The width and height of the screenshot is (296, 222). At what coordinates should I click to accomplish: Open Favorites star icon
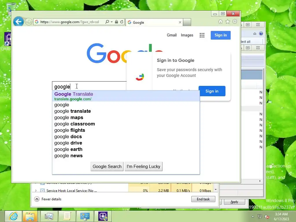[x=227, y=22]
